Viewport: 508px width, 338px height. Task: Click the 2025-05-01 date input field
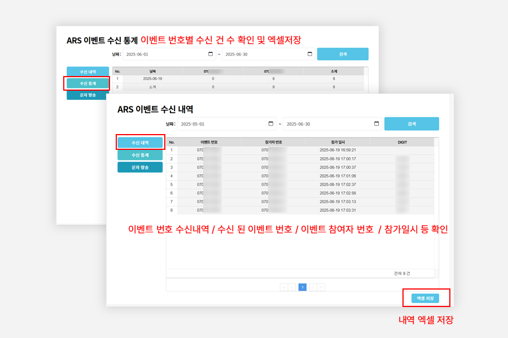pos(220,124)
